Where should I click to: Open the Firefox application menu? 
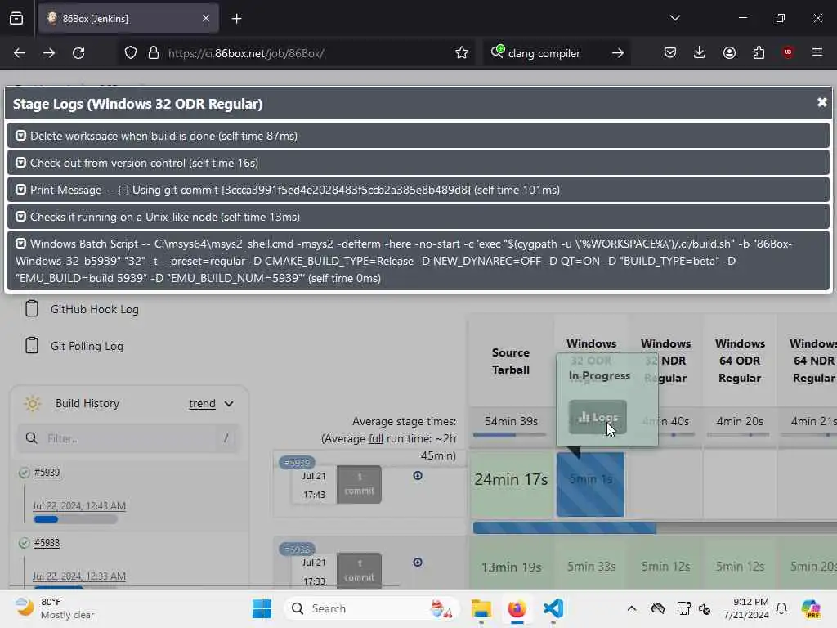[x=817, y=52]
